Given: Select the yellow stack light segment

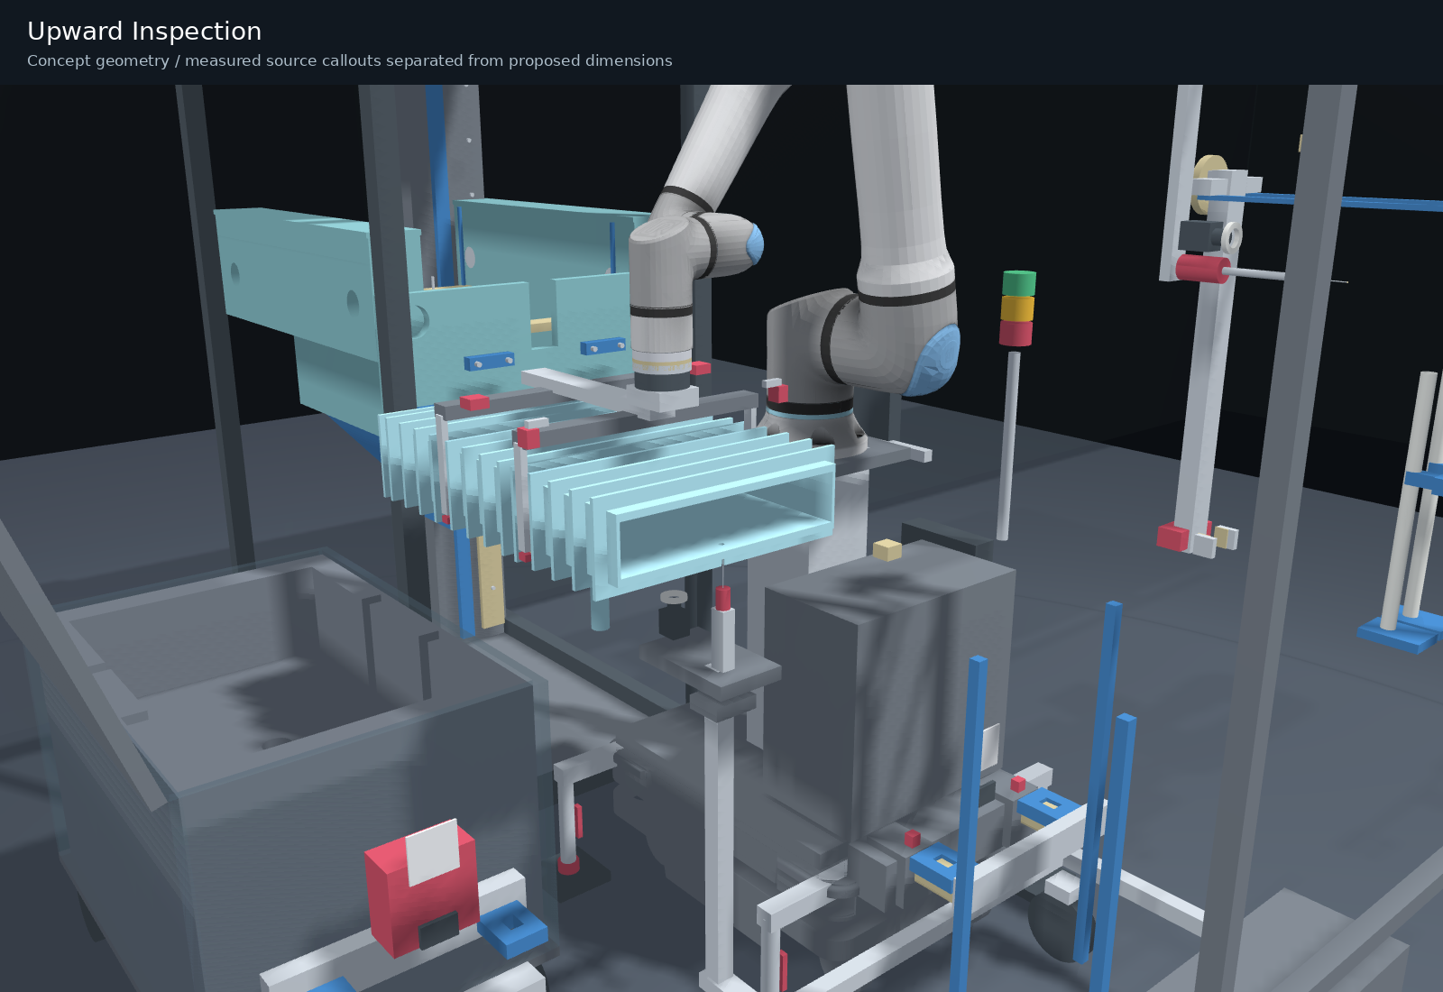Looking at the screenshot, I should [x=1017, y=308].
